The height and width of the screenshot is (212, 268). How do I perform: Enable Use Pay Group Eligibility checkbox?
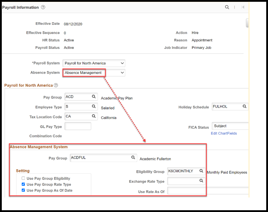23,178
